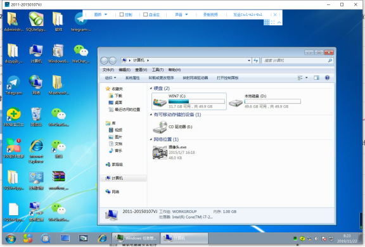This screenshot has height=247, width=365.
Task: Click the green 360 shield tray icon
Action: 302,239
